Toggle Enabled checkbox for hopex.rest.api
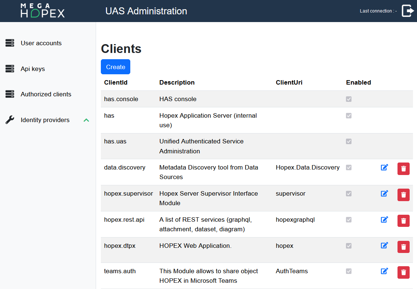The image size is (417, 289). point(349,220)
